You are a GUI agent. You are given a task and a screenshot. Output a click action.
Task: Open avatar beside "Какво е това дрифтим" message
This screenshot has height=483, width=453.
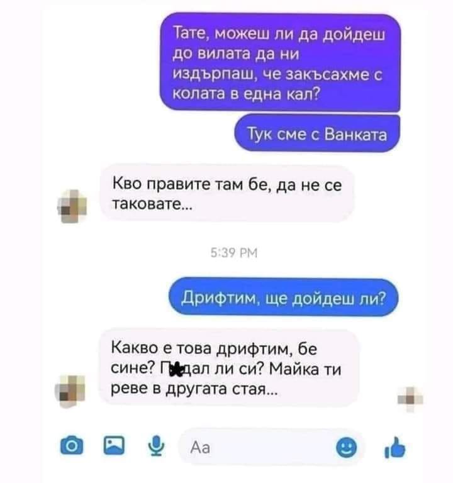click(70, 391)
